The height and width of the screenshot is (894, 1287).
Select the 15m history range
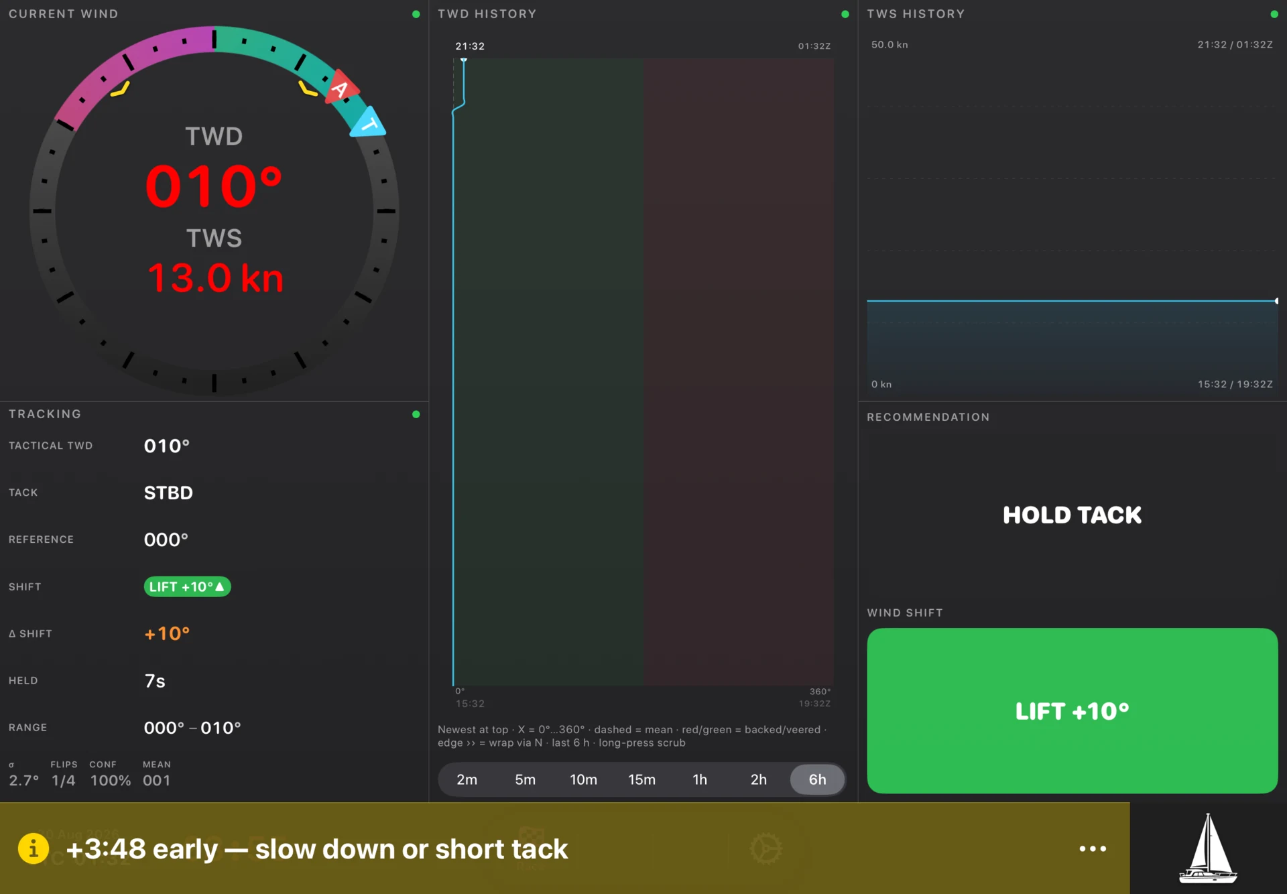click(641, 779)
